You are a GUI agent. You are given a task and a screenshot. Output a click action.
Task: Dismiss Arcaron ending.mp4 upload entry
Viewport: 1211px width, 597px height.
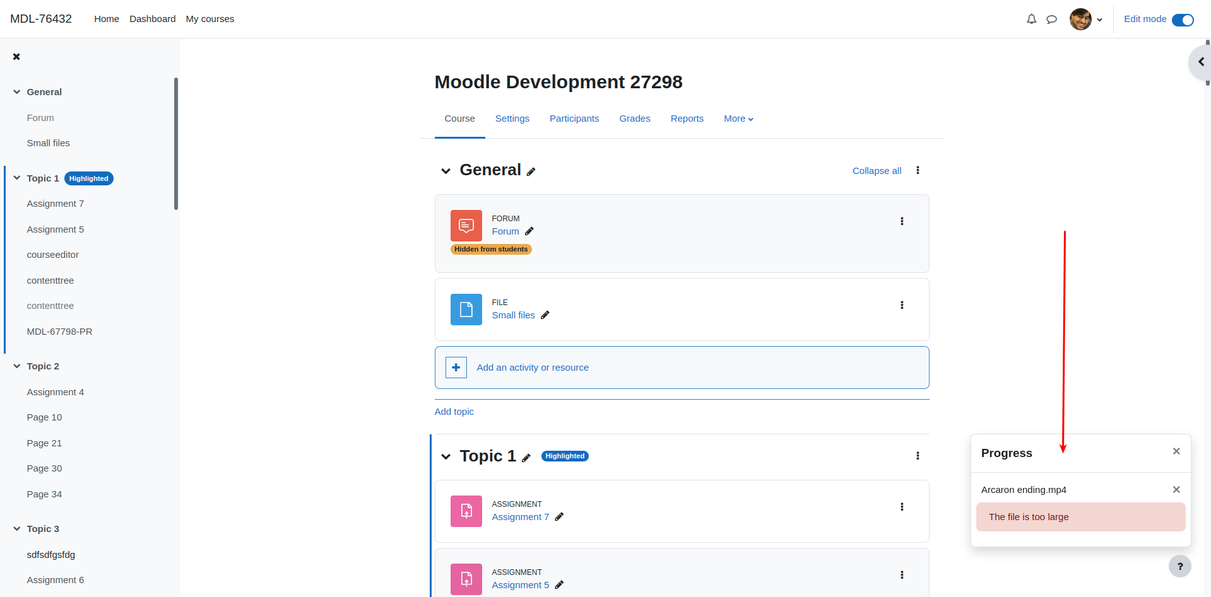pos(1176,490)
